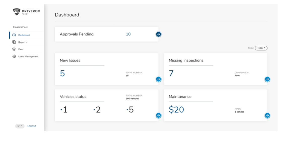Viewport: 295px width, 144px height.
Task: Open the EN language dropdown
Action: 20,126
